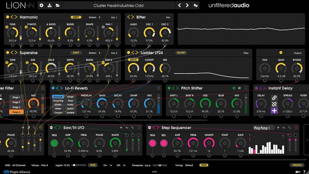The width and height of the screenshot is (309, 174).
Task: Toggle the DRIVE button on Ladder LP24
Action: click(x=133, y=60)
